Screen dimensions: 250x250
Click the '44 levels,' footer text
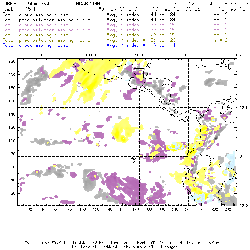pyautogui.click(x=191, y=243)
